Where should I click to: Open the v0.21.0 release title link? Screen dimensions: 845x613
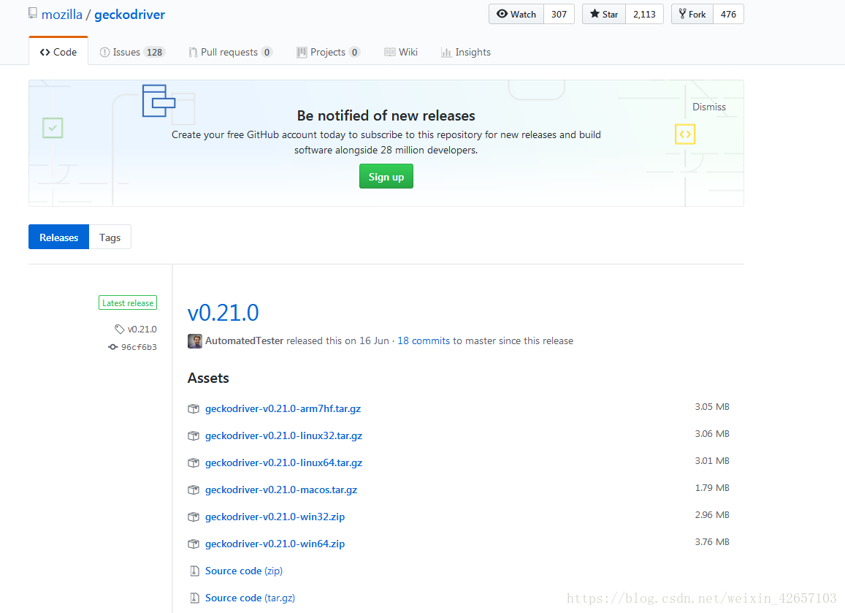[x=223, y=313]
